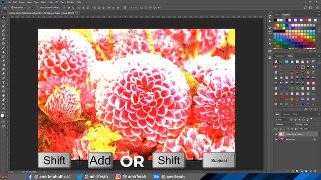Toggle layer filtering on/off switch

click(x=311, y=119)
